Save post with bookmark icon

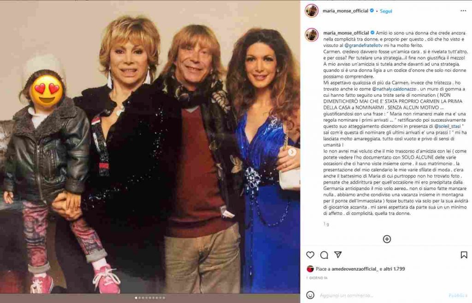(x=464, y=255)
